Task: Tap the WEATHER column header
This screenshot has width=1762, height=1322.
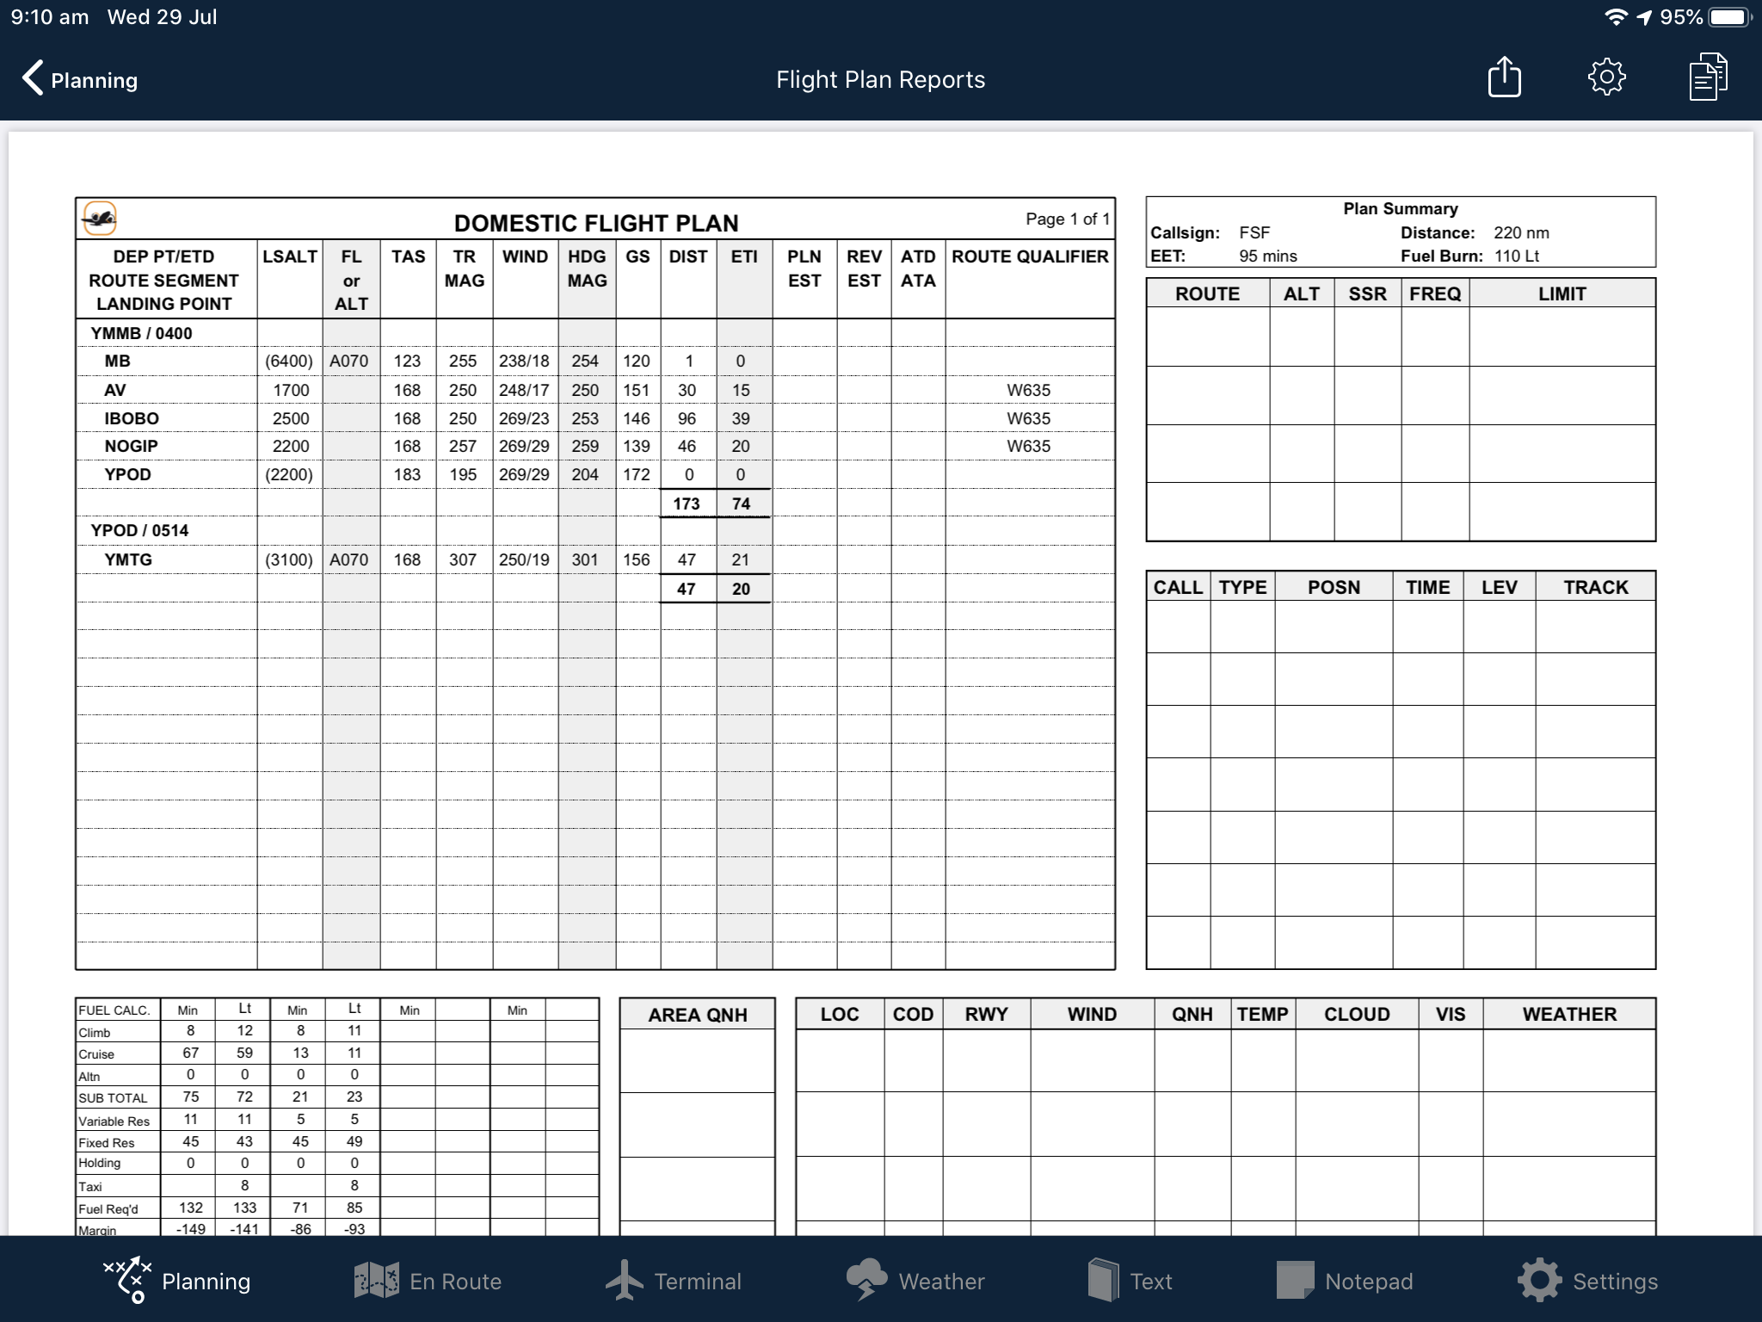Action: click(1569, 1014)
